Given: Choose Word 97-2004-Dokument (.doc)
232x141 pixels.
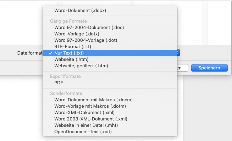Looking at the screenshot, I should pyautogui.click(x=110, y=28).
